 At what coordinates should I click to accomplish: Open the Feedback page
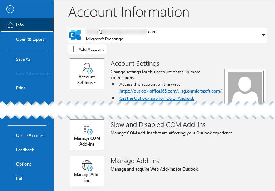click(25, 150)
